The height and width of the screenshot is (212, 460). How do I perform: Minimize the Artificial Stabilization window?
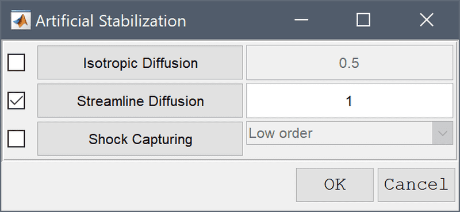pos(301,20)
